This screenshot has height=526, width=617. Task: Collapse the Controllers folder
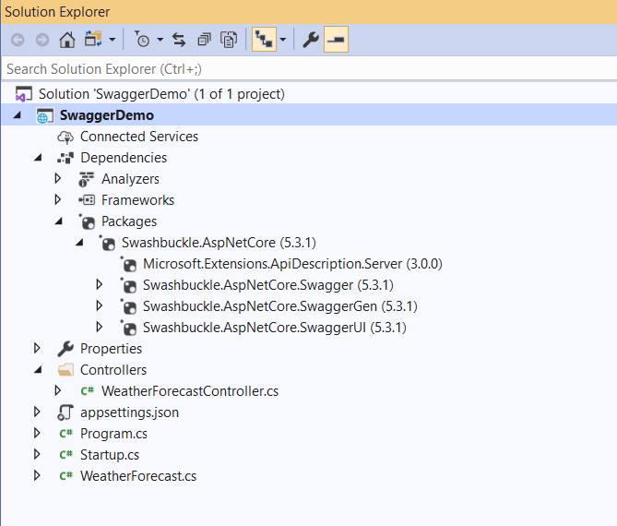click(38, 370)
